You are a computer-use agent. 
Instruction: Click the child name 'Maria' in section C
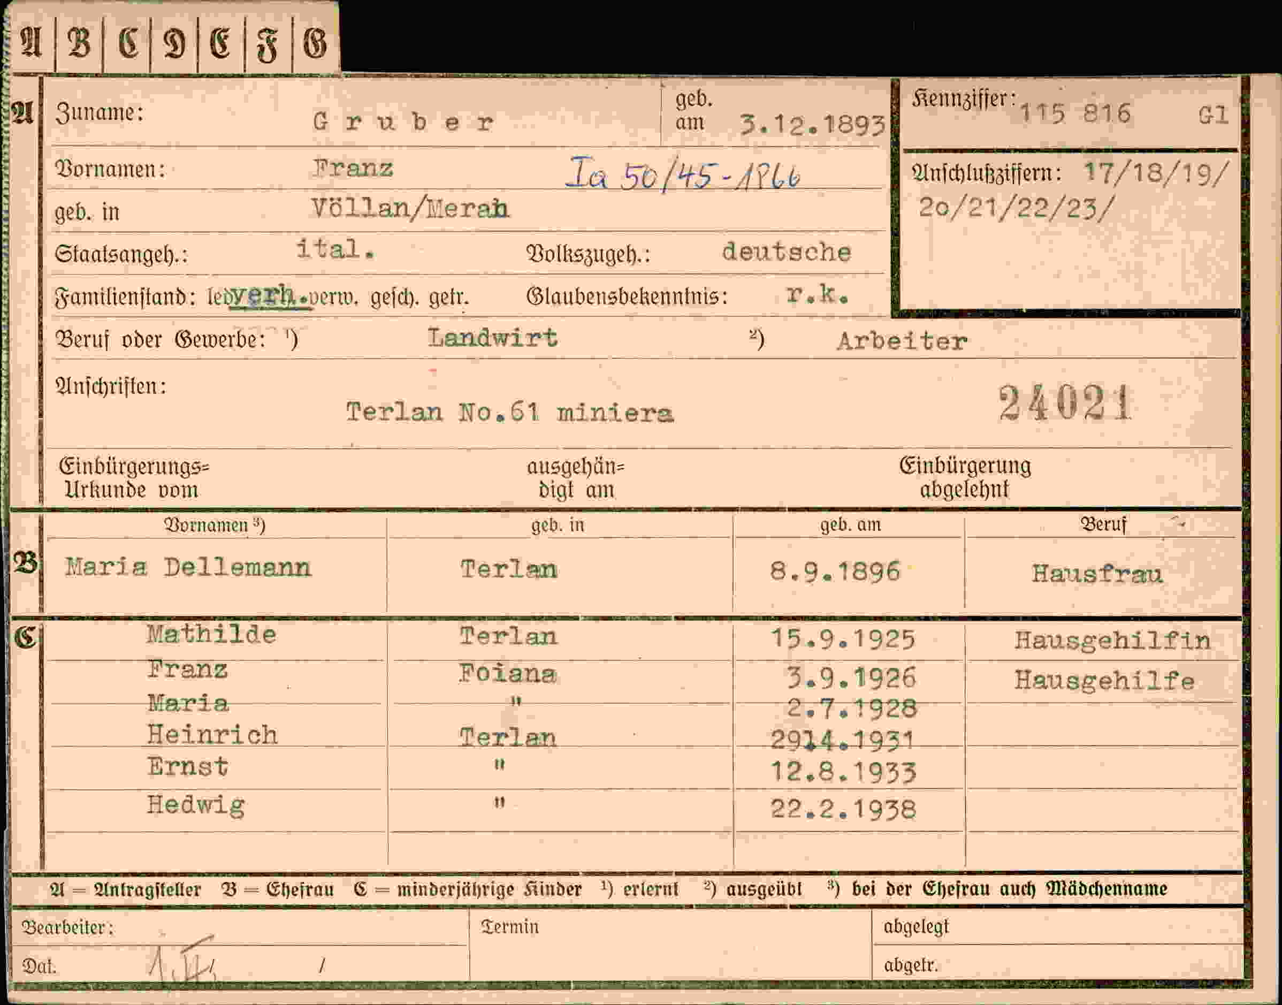coord(188,703)
